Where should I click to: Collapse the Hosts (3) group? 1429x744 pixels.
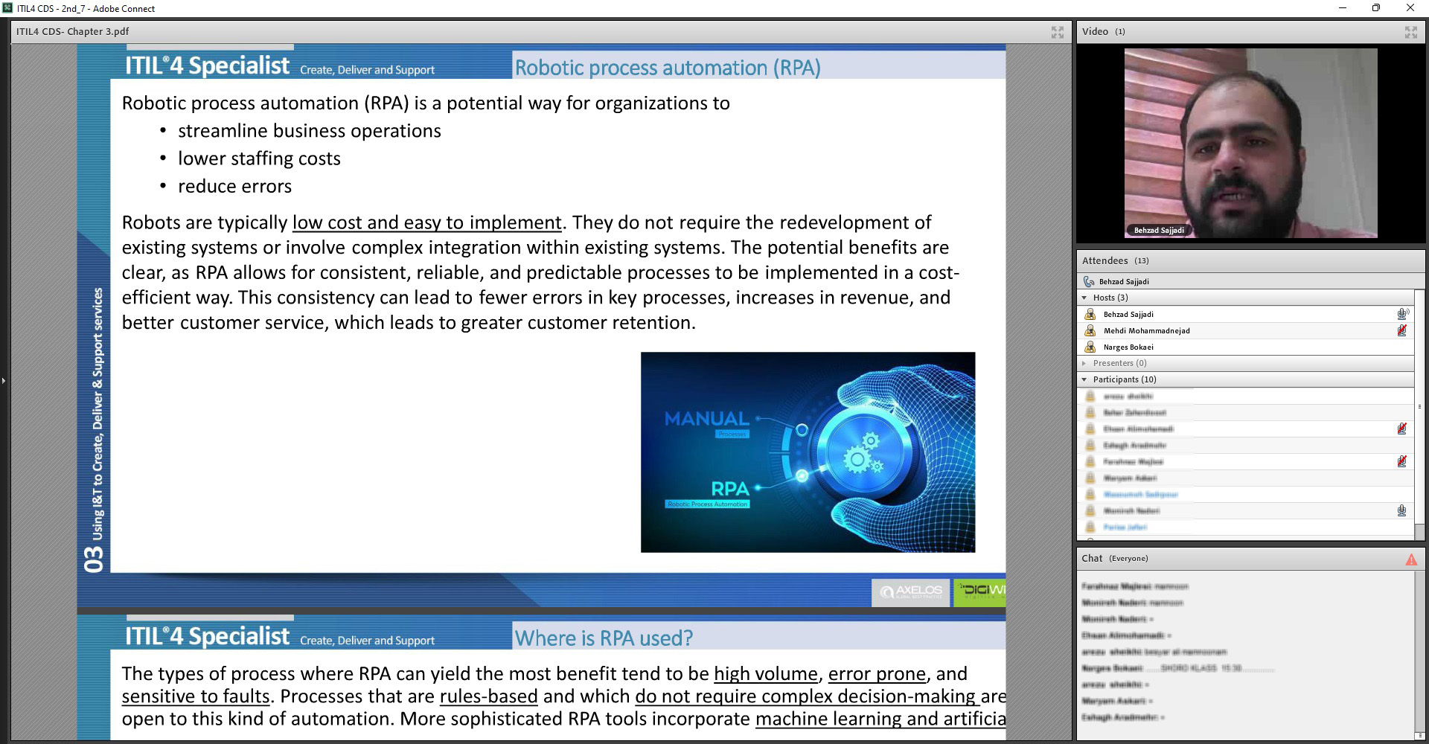click(x=1084, y=298)
